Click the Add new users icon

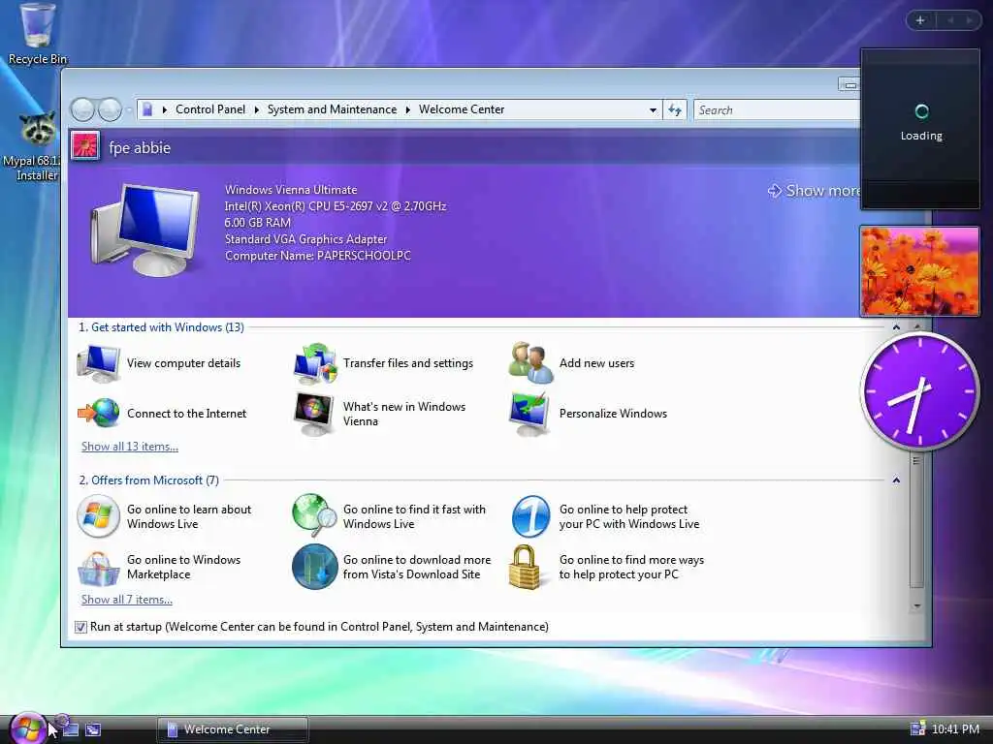pyautogui.click(x=530, y=363)
